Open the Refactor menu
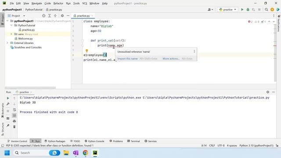281x158 pixels. point(58,3)
